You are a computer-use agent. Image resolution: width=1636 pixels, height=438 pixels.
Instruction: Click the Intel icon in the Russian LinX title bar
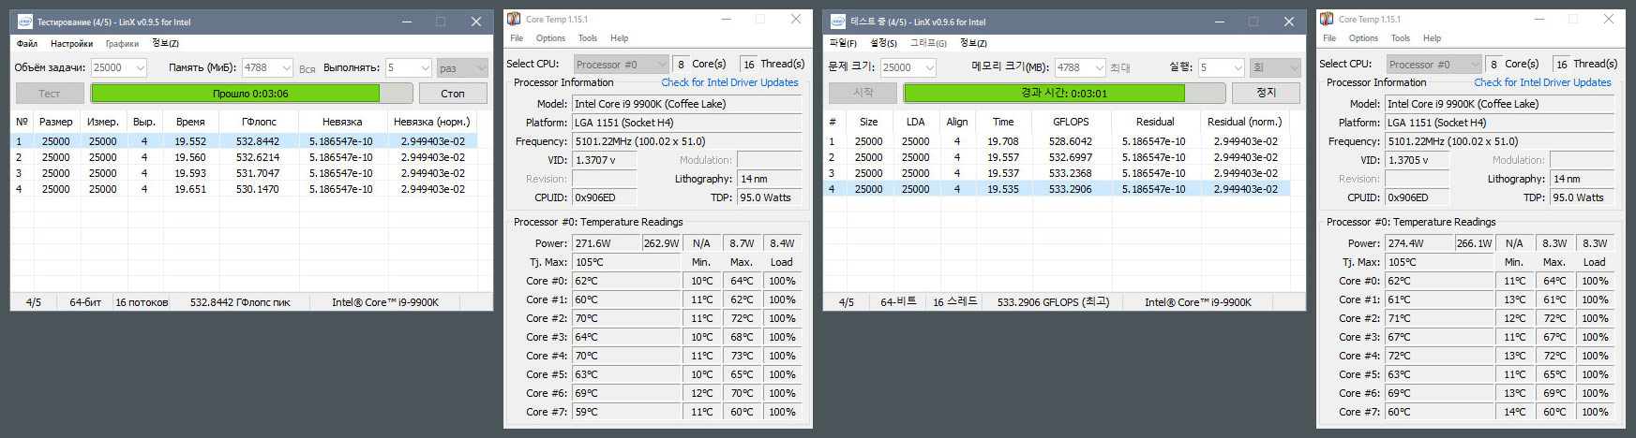[x=25, y=22]
